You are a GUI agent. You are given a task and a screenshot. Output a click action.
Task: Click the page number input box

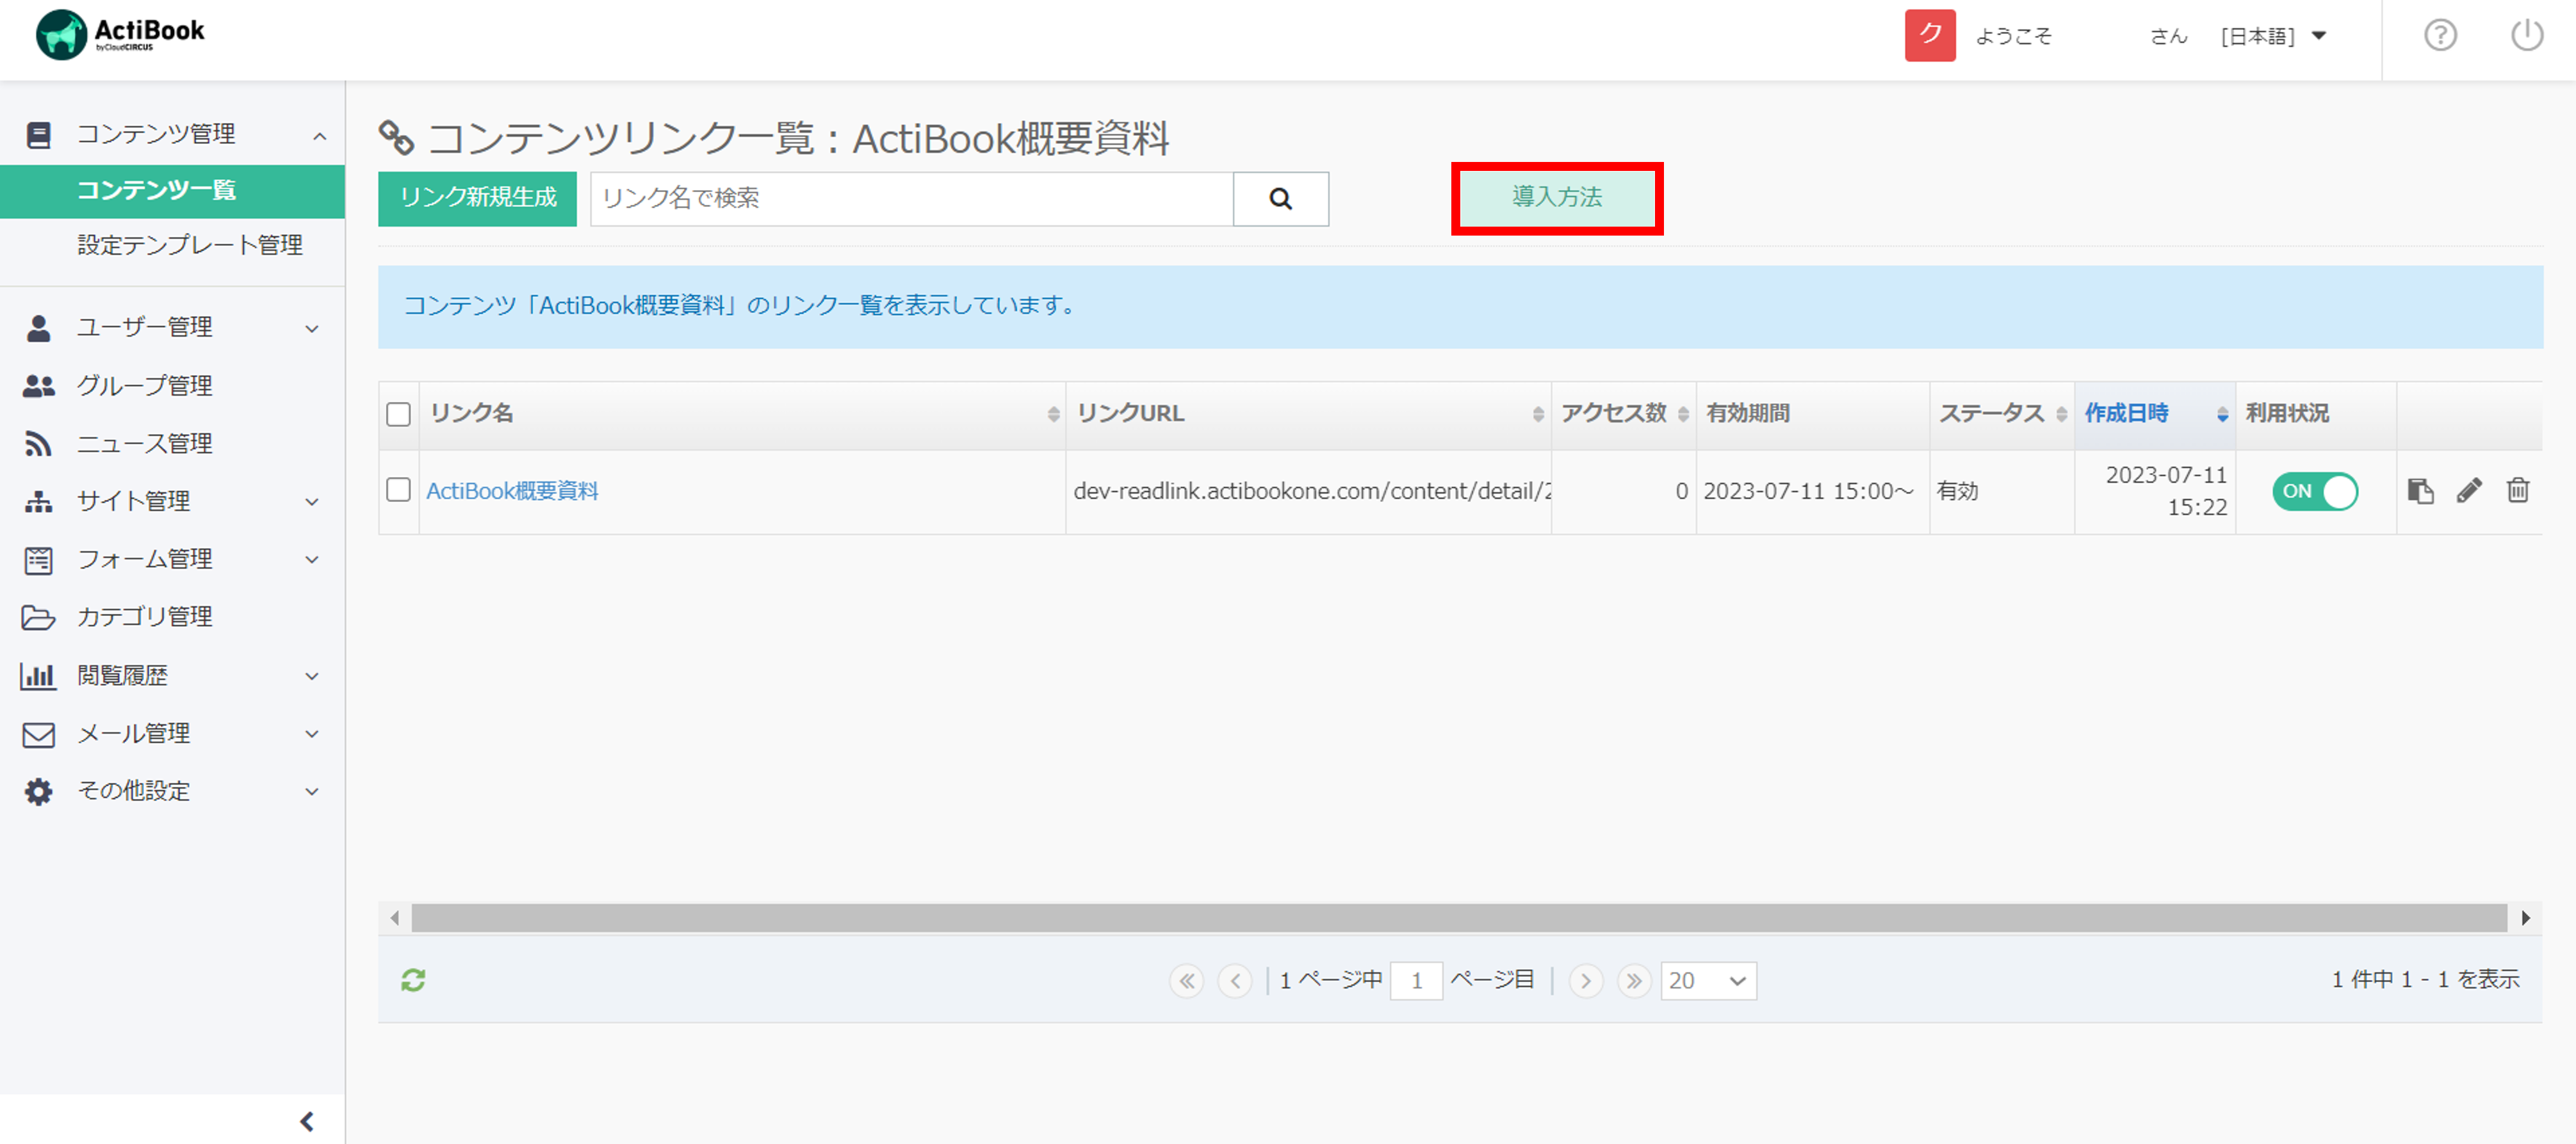point(1416,981)
